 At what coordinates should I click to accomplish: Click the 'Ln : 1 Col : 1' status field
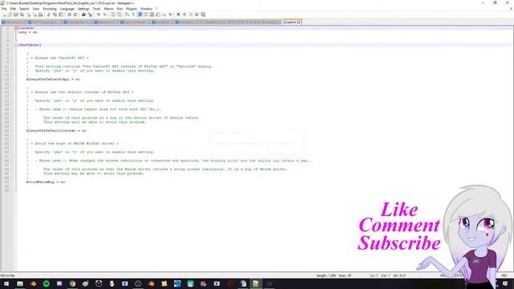coord(380,275)
